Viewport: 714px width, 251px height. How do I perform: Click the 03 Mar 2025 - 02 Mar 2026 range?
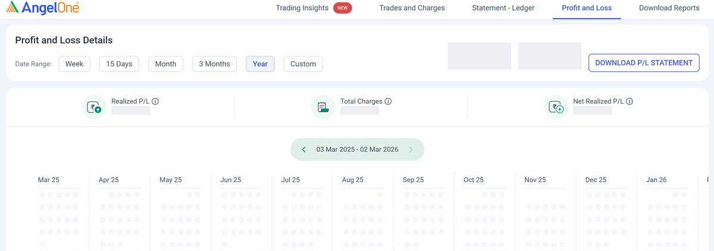(x=357, y=150)
